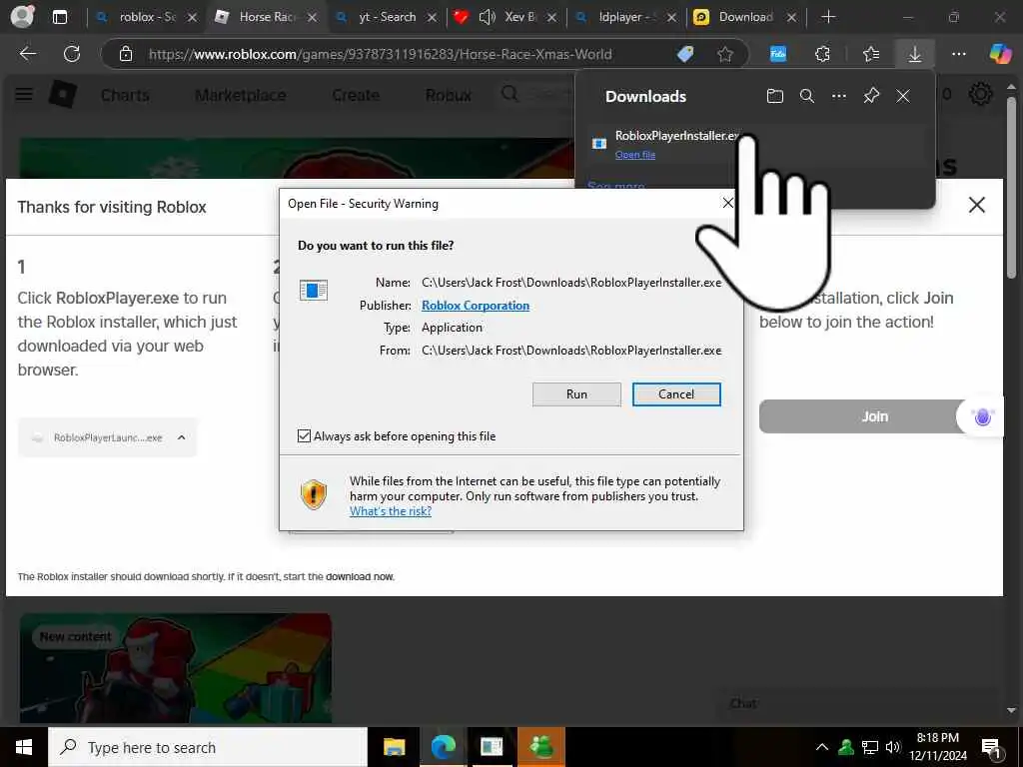Screen dimensions: 1023x767
Task: Open Charts in Roblox navigation
Action: pyautogui.click(x=125, y=95)
